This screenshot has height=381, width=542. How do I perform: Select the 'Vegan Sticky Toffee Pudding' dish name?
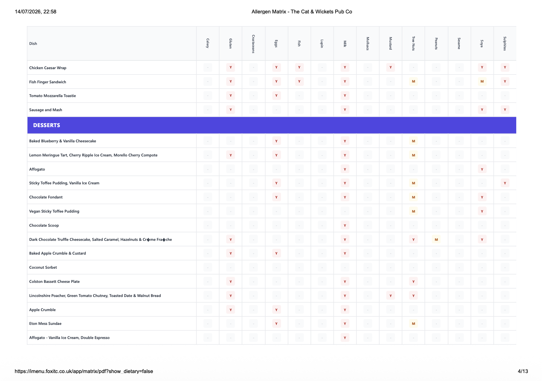pyautogui.click(x=54, y=211)
